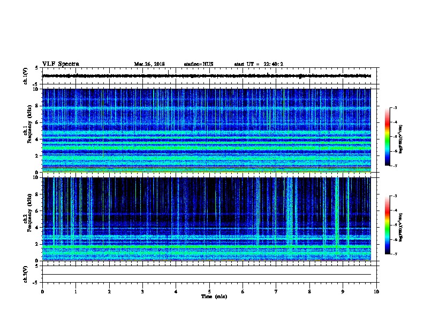Click the 'VLF Spectra' plot title
The width and height of the screenshot is (424, 327).
(x=60, y=64)
